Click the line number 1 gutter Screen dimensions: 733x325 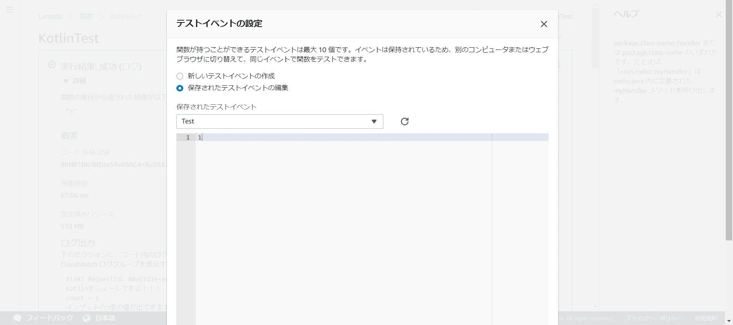(186, 138)
